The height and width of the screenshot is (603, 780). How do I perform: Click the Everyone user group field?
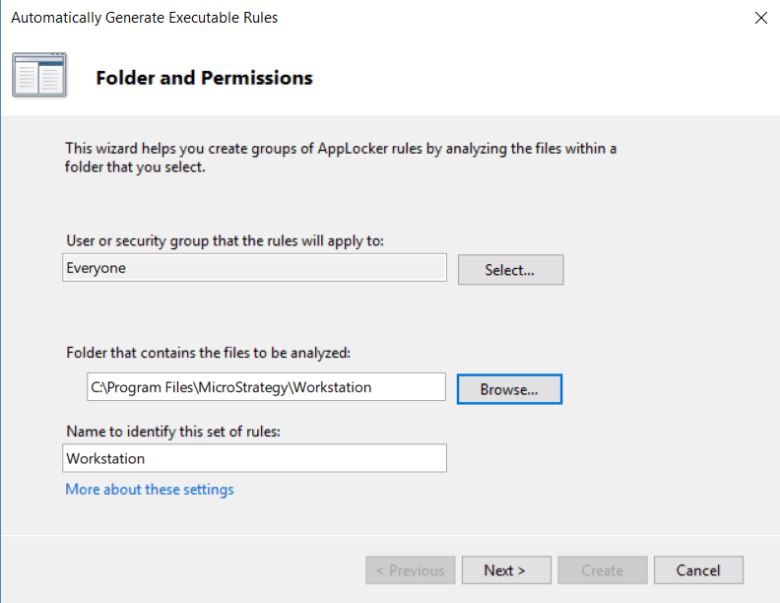click(x=254, y=268)
